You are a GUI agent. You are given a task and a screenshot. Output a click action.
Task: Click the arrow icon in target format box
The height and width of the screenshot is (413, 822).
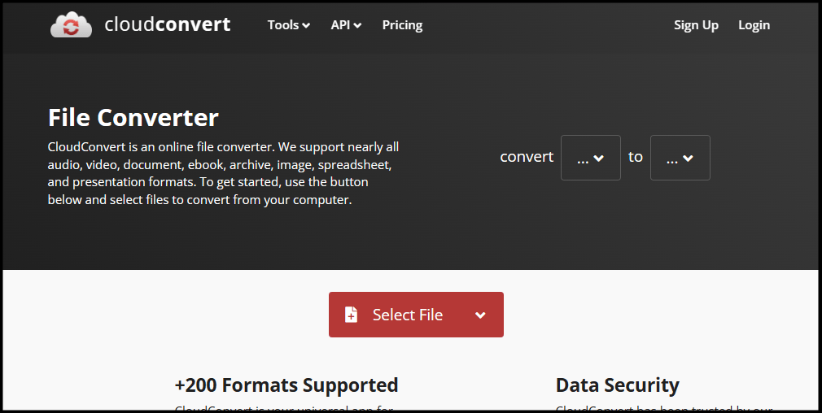(x=689, y=158)
